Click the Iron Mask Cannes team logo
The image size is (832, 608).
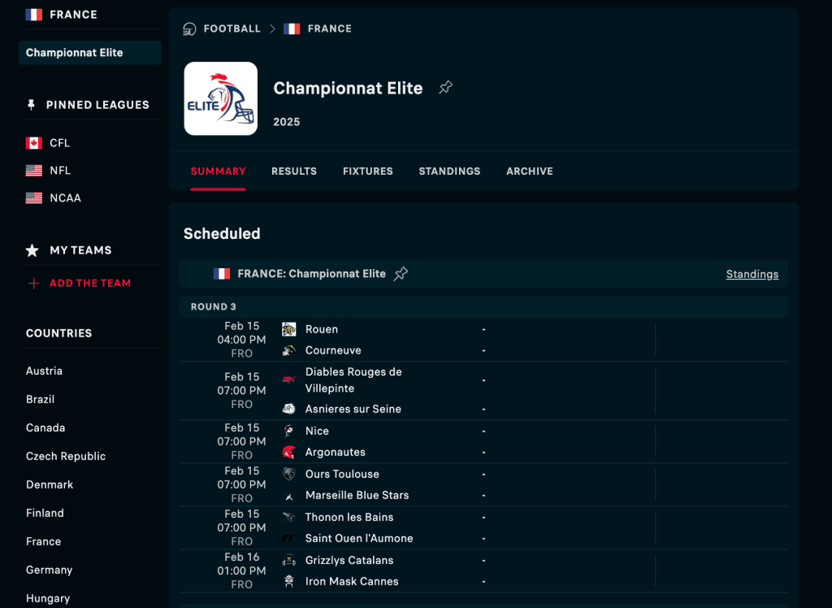pos(288,581)
